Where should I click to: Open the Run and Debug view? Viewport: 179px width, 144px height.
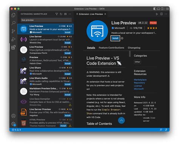(13, 39)
